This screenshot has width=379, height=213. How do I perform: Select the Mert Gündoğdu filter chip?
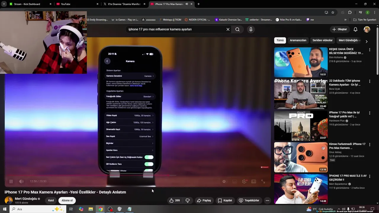point(349,40)
